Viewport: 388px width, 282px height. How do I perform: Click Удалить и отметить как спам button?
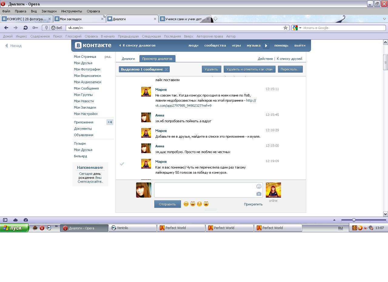tap(249, 69)
